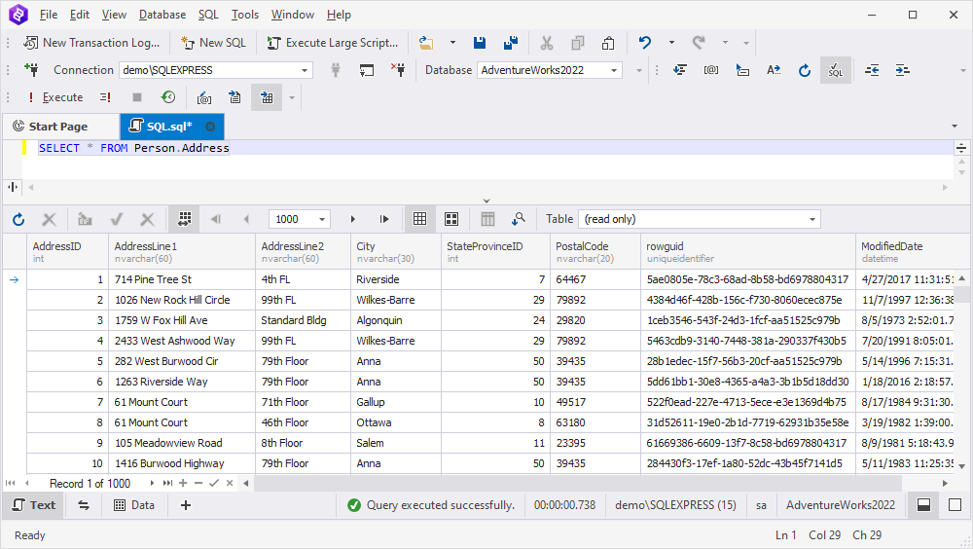This screenshot has width=973, height=549.
Task: Add new view with plus icon
Action: 185,505
